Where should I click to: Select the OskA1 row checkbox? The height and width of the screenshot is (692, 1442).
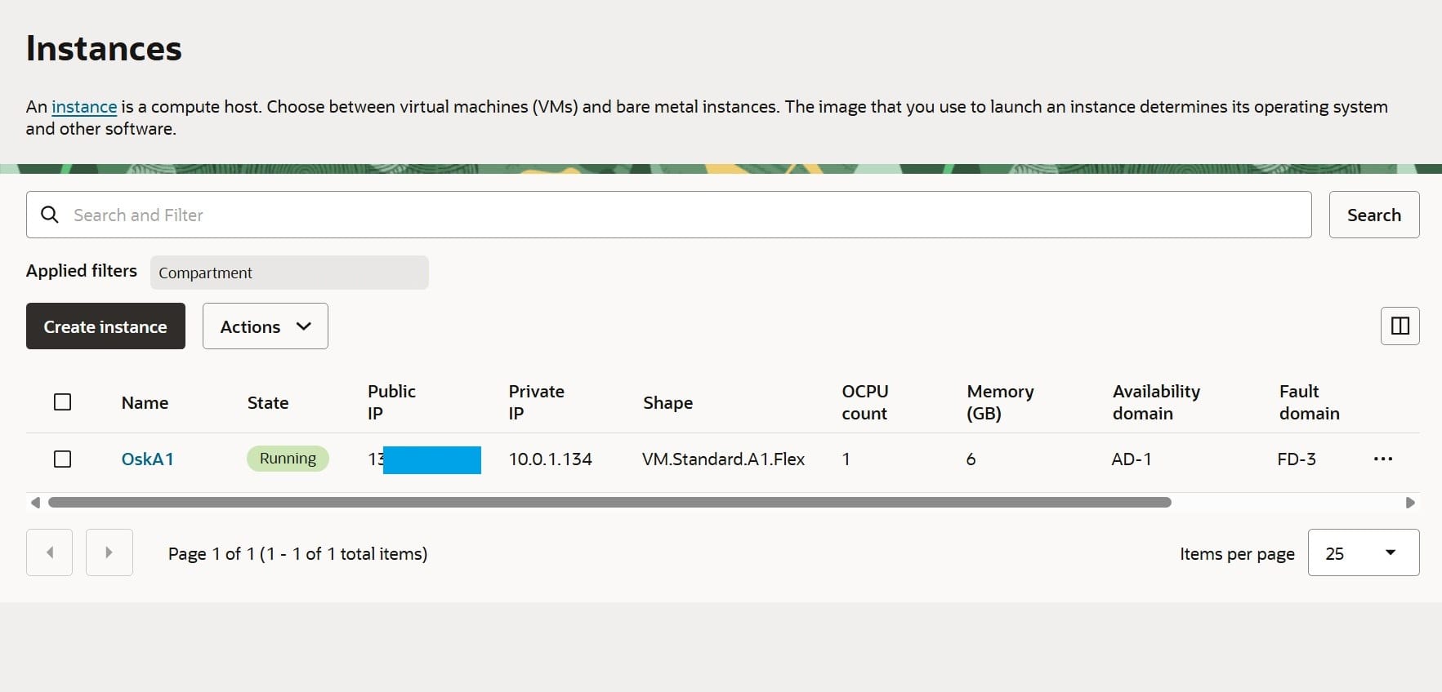[62, 459]
